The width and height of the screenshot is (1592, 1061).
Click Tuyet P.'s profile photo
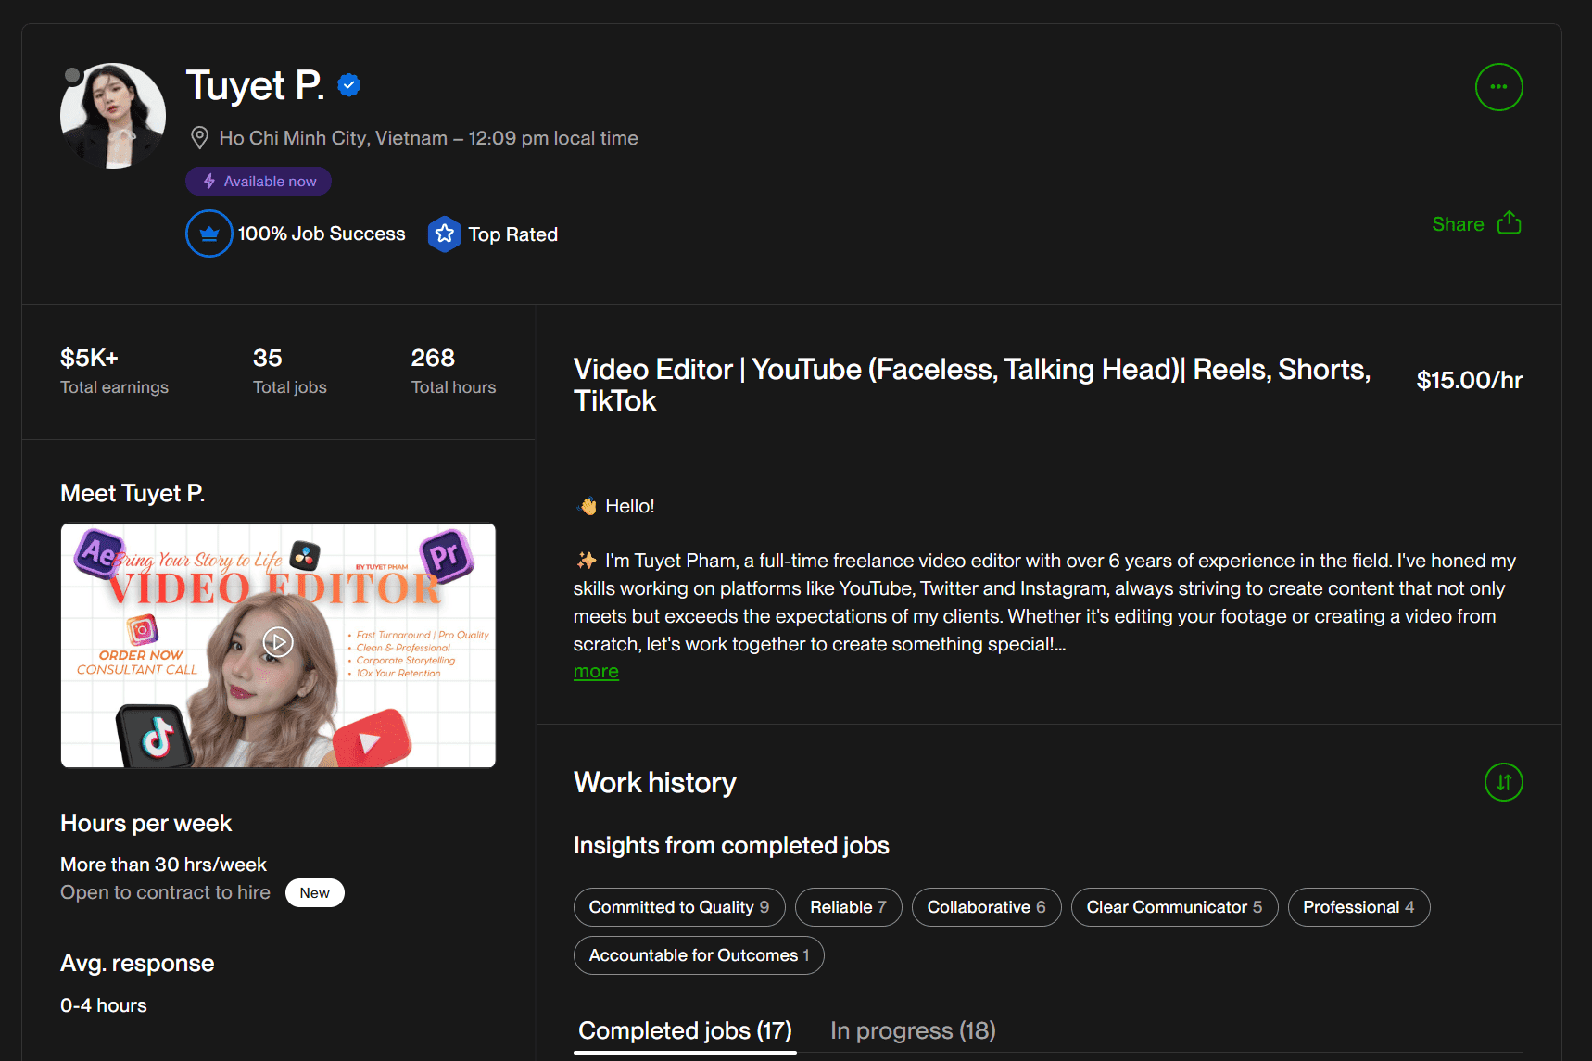[113, 116]
